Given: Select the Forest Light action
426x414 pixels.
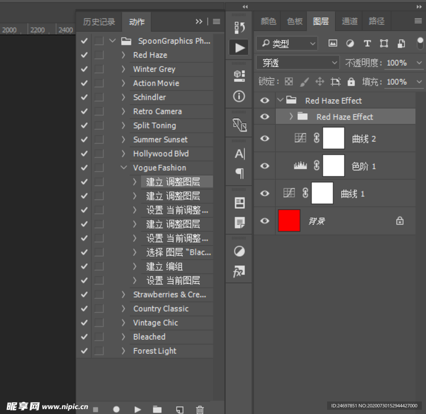Looking at the screenshot, I should 154,351.
